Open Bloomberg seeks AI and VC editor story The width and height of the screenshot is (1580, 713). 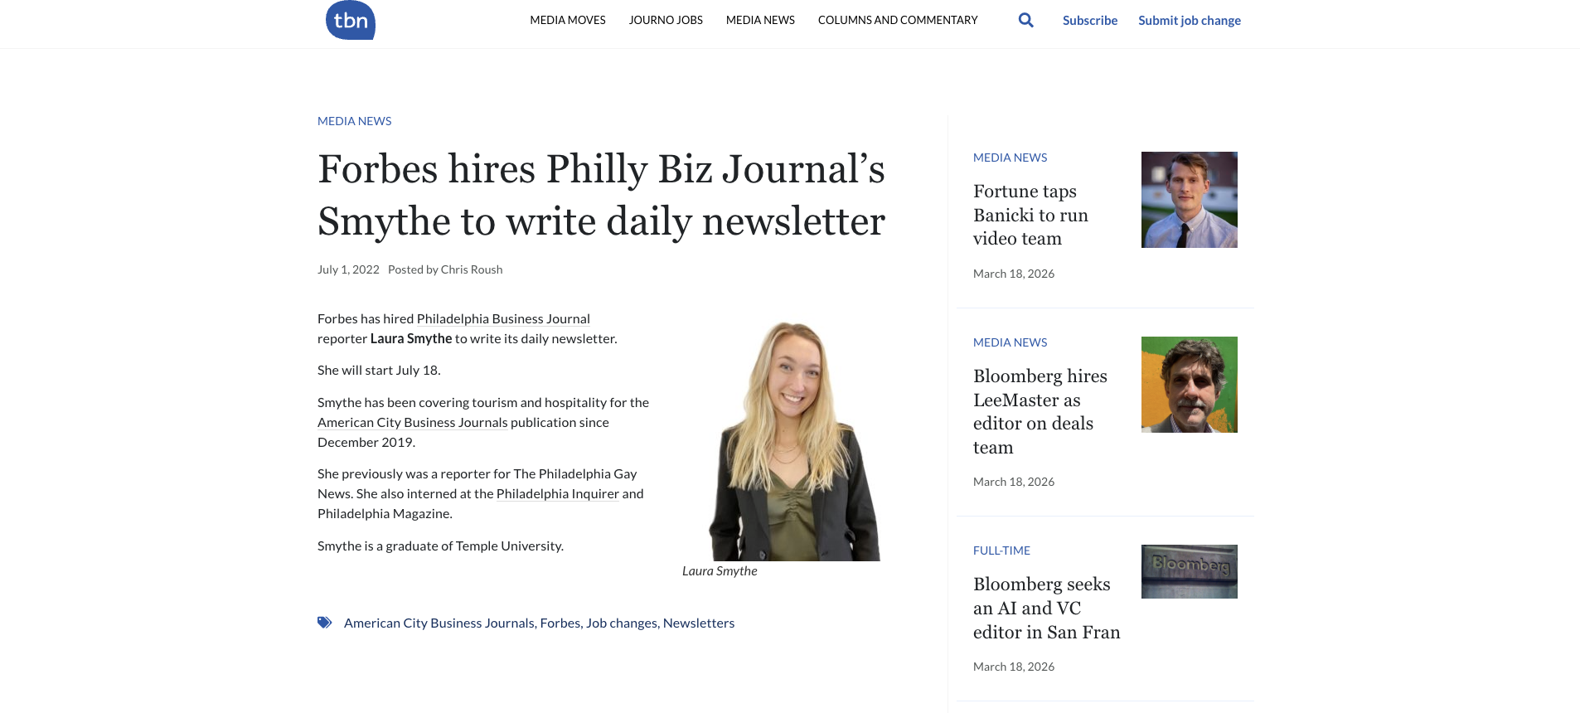1046,608
